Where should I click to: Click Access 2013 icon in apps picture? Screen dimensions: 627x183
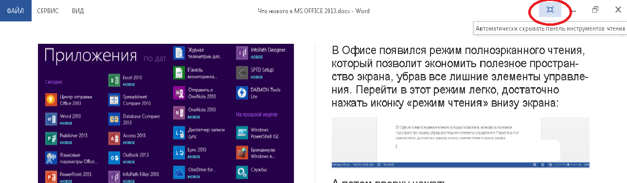(x=114, y=138)
